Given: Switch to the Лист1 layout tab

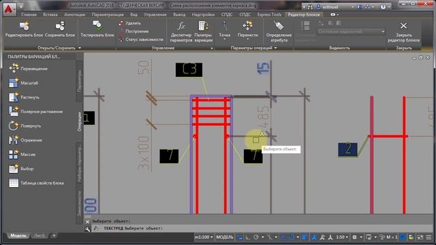Looking at the screenshot, I should tap(40, 235).
